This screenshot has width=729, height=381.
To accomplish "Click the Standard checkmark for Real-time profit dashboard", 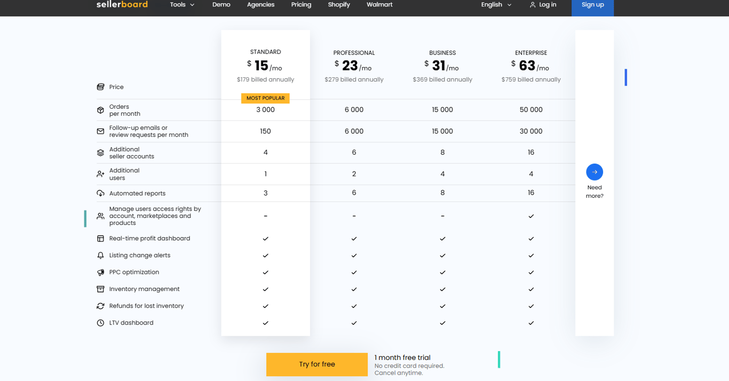I will click(265, 239).
